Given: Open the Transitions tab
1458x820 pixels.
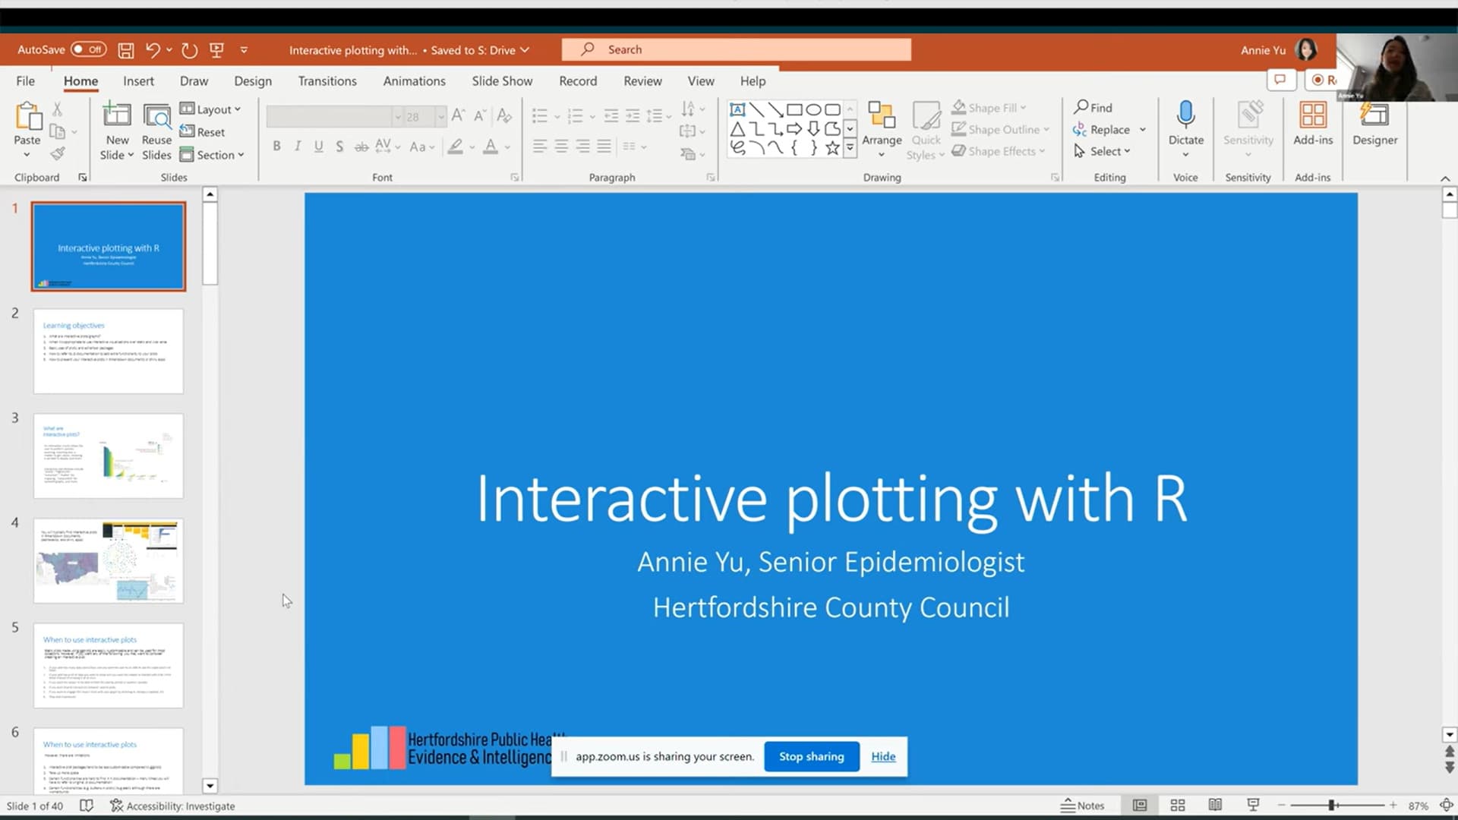Looking at the screenshot, I should (x=327, y=81).
